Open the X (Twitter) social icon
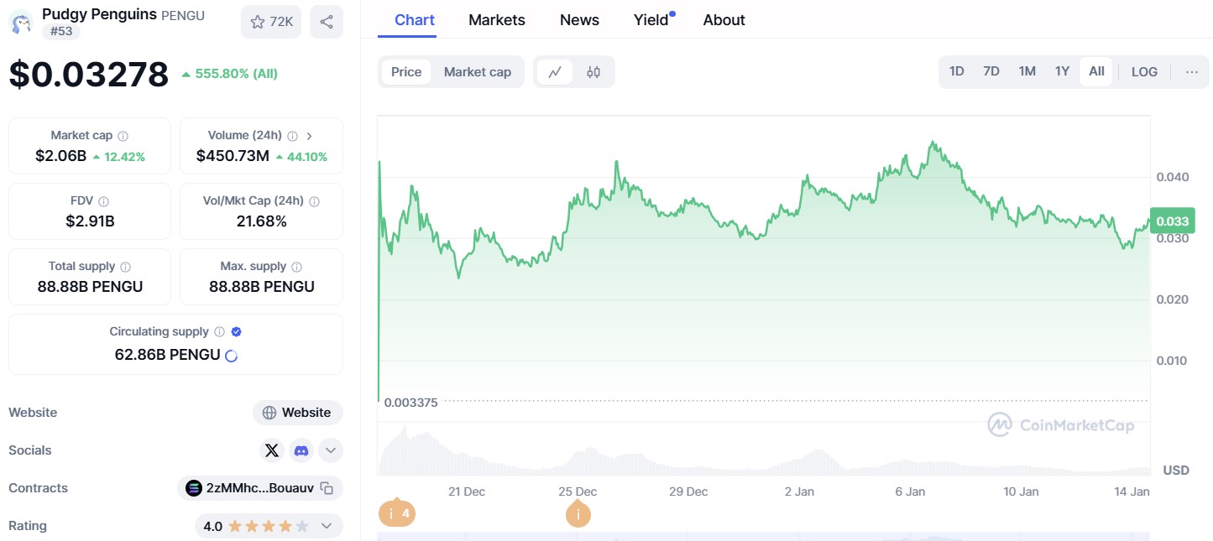The image size is (1213, 541). tap(272, 450)
